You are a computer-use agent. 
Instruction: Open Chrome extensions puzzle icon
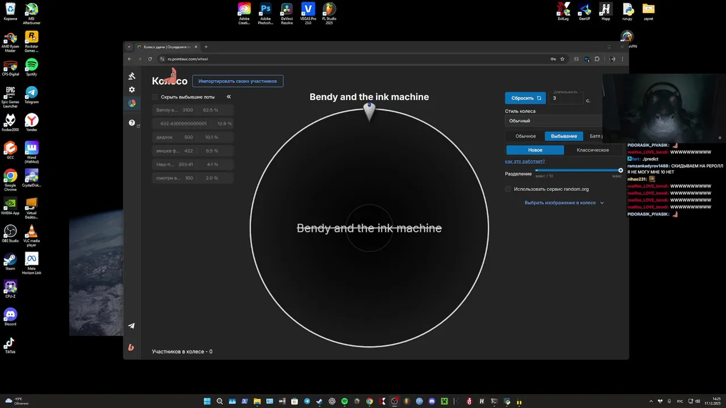tap(597, 59)
